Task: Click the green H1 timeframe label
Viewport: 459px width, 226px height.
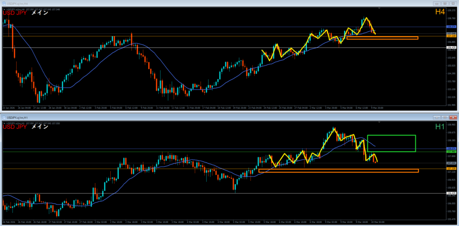Action: [x=449, y=127]
